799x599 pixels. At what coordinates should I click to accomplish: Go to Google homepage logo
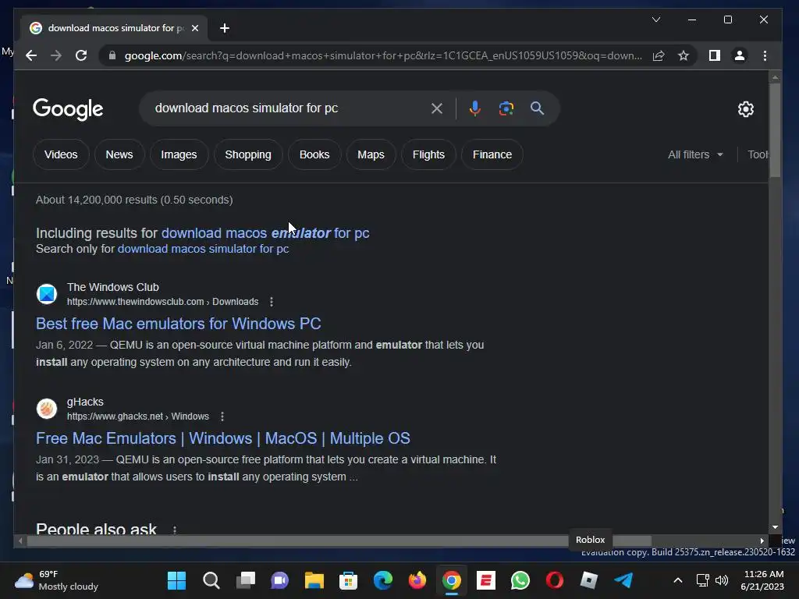pyautogui.click(x=68, y=109)
